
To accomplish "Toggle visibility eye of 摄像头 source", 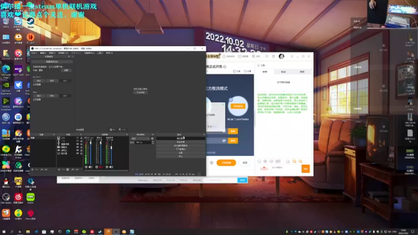I will point(77,147).
